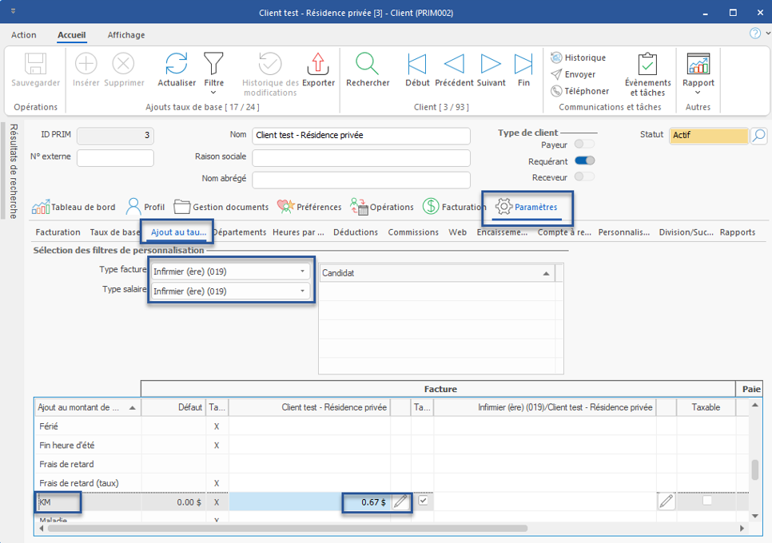
Task: Open the Déductions sub-tab
Action: point(356,232)
